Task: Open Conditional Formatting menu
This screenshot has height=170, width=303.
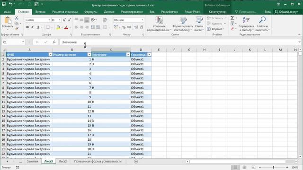Action: click(159, 24)
